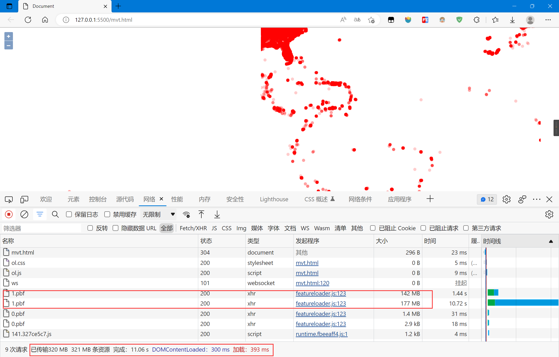Zoom out on the map
The image size is (559, 357).
coord(9,46)
